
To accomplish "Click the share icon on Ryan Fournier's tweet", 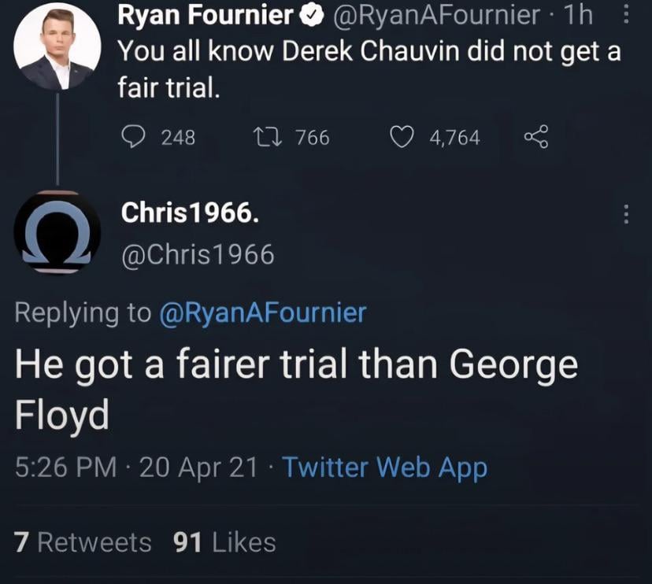I will 535,137.
